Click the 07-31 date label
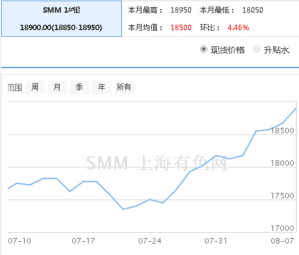The image size is (299, 255). (x=216, y=241)
